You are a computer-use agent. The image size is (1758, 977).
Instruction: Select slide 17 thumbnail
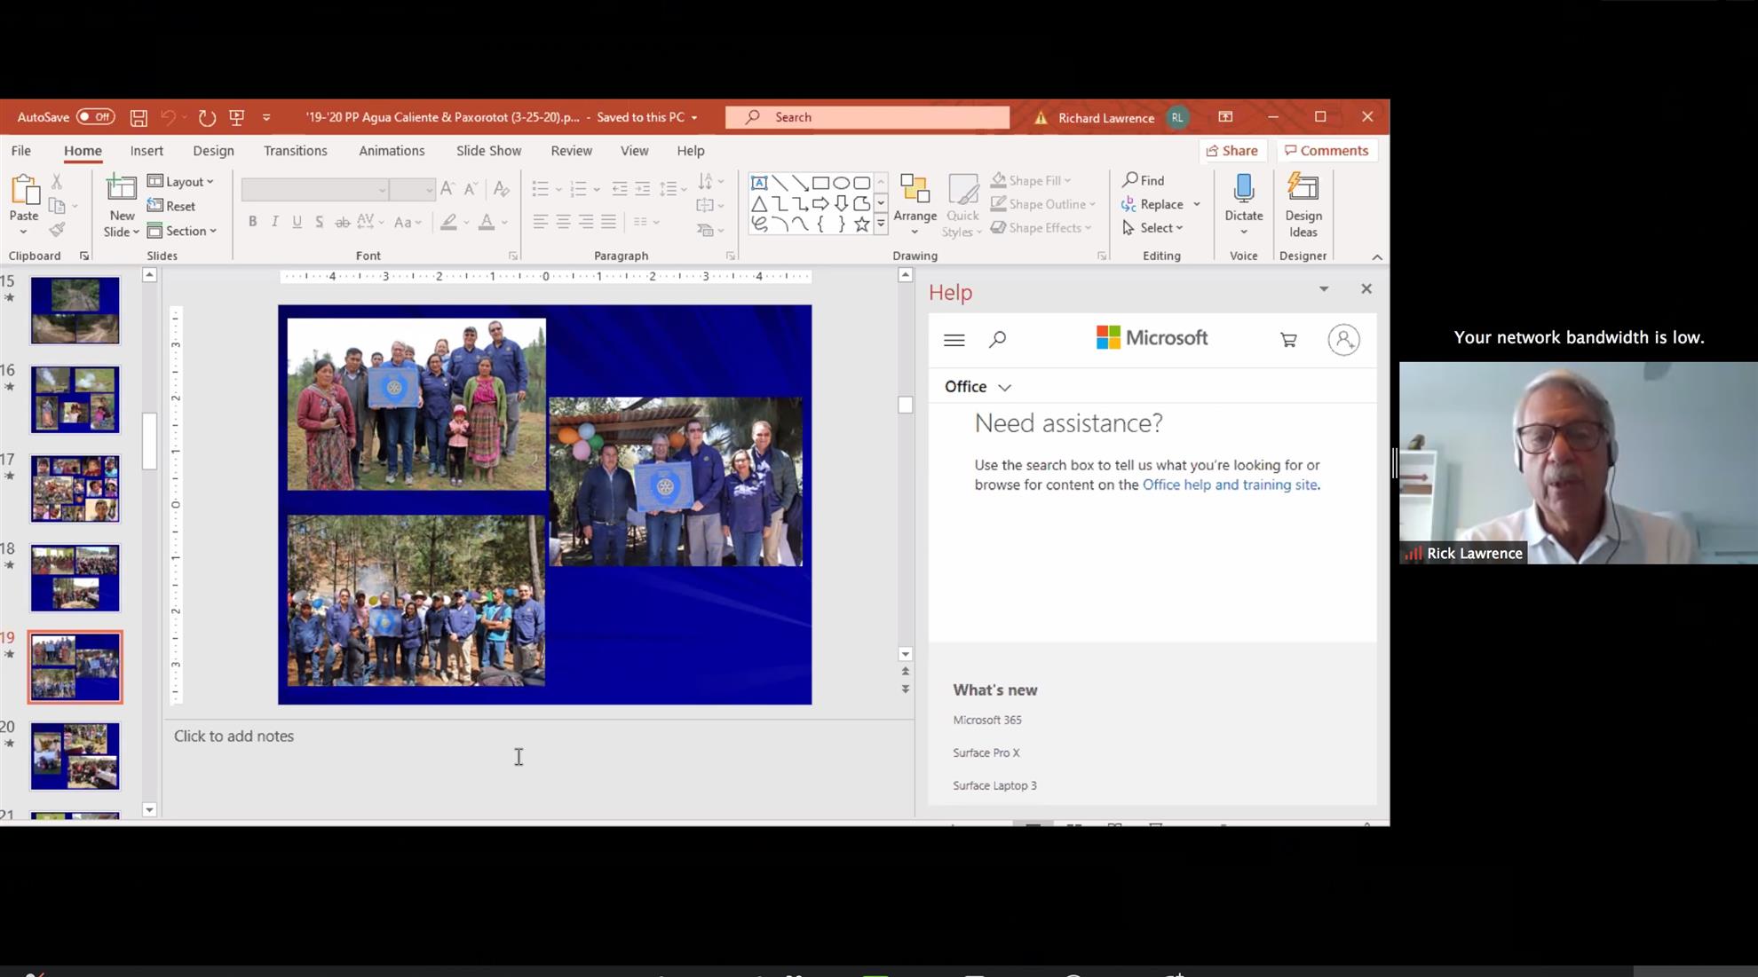[75, 489]
